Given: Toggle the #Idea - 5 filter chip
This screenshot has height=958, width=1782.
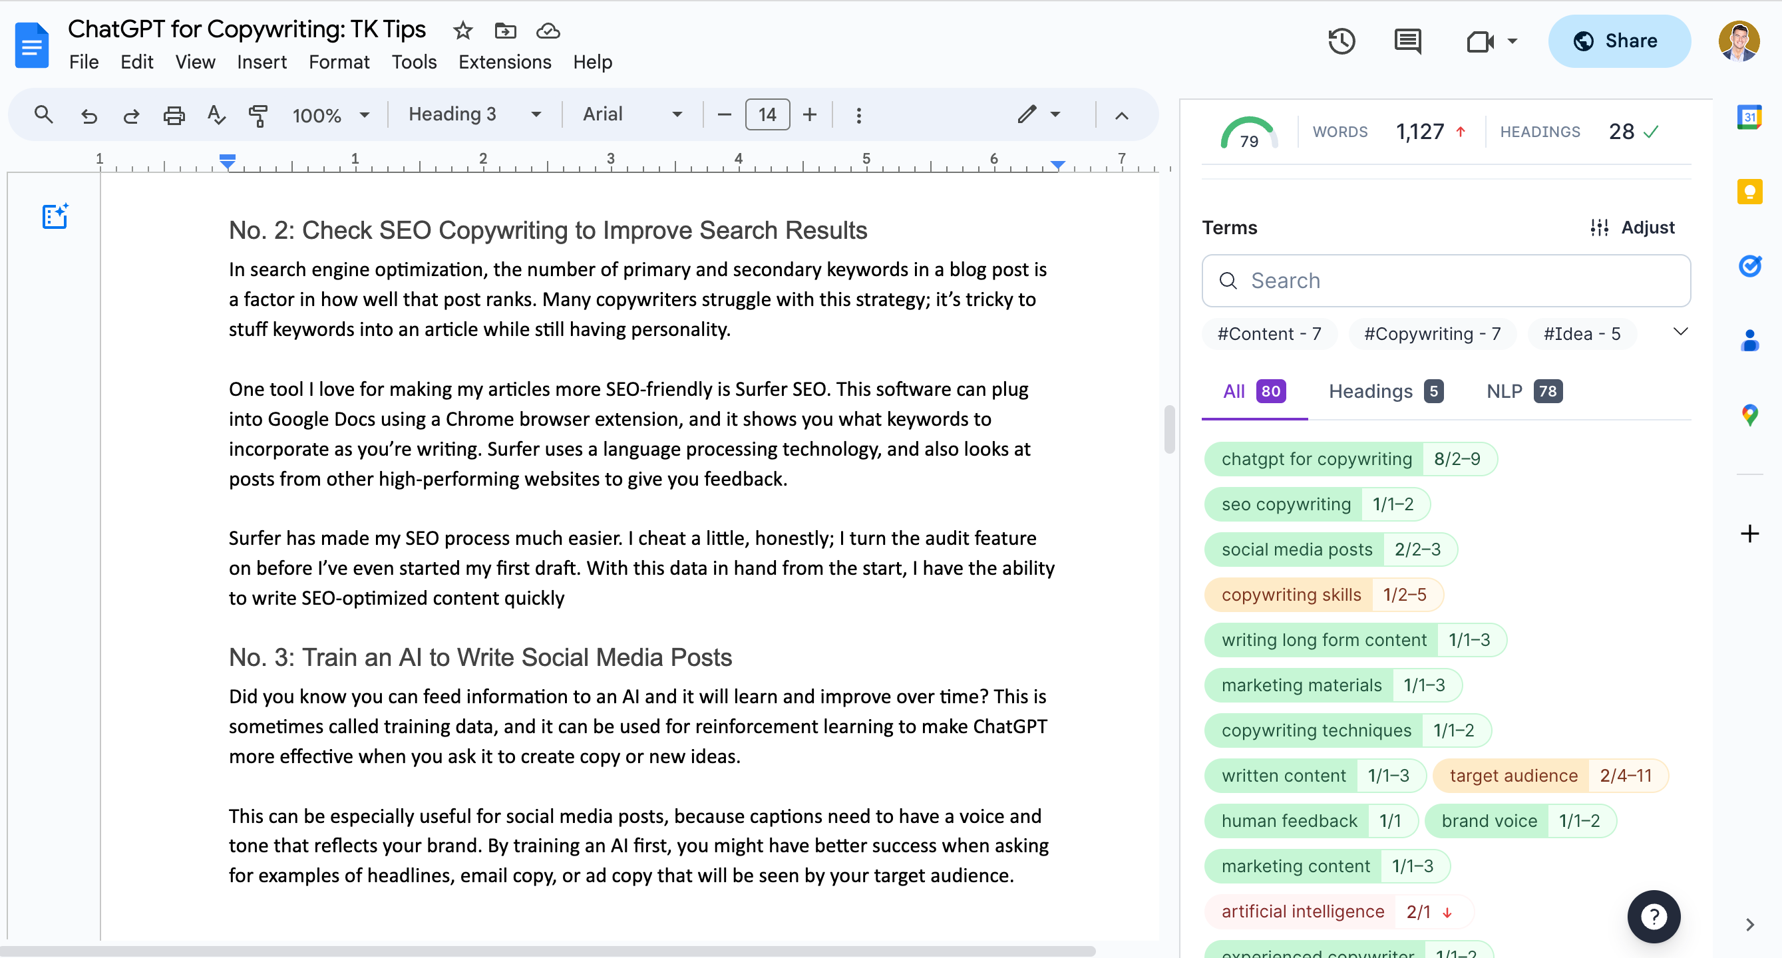Looking at the screenshot, I should coord(1582,334).
